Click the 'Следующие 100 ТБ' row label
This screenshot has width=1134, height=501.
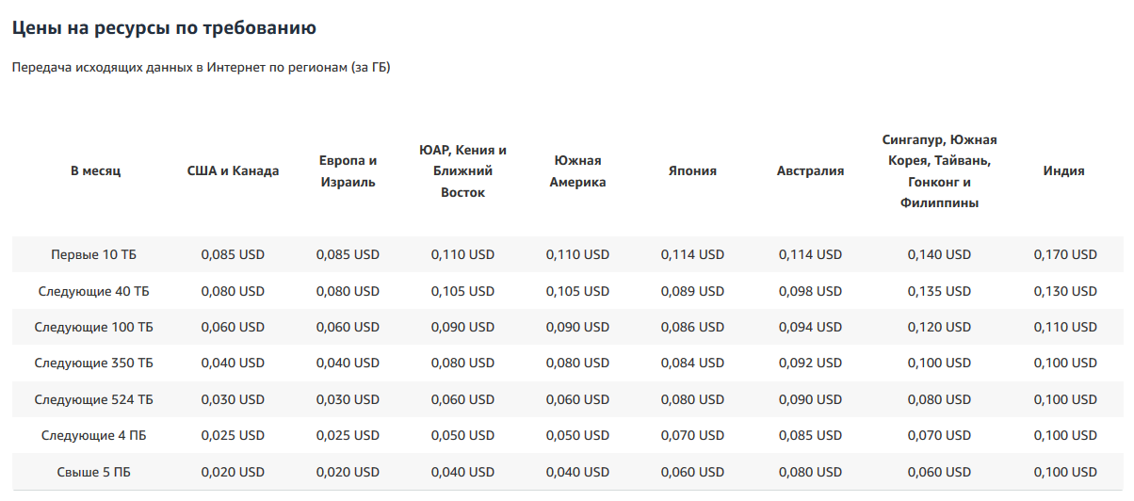(94, 327)
